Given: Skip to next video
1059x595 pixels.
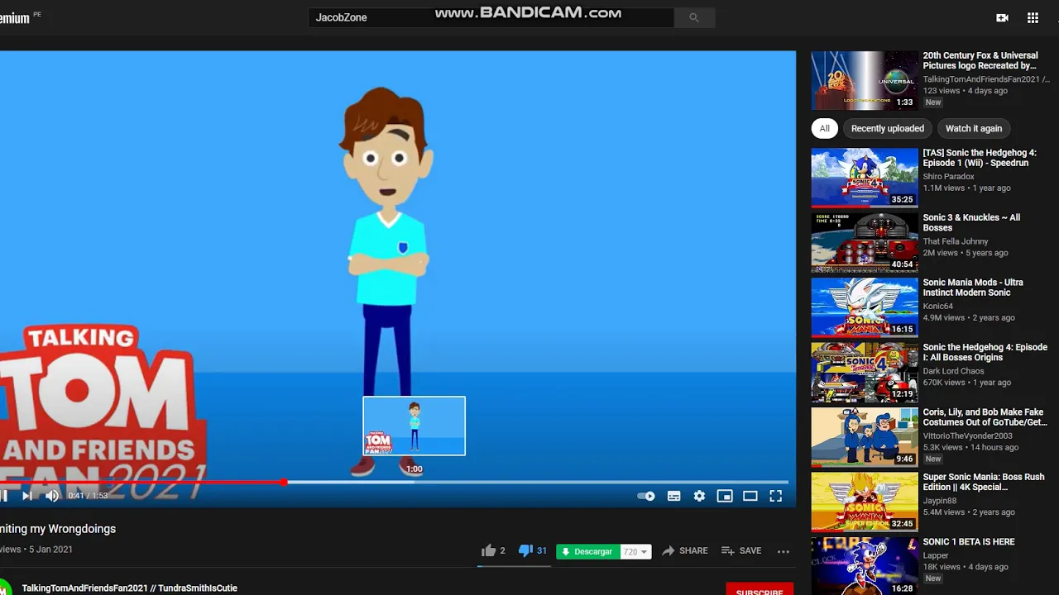Looking at the screenshot, I should (x=26, y=496).
